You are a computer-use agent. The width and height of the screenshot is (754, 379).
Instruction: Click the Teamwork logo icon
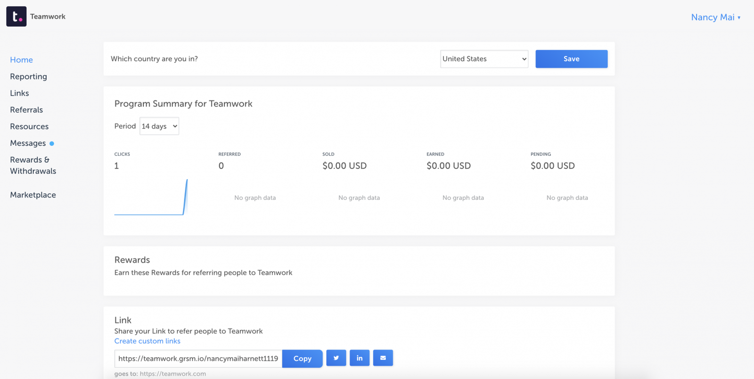pos(16,16)
